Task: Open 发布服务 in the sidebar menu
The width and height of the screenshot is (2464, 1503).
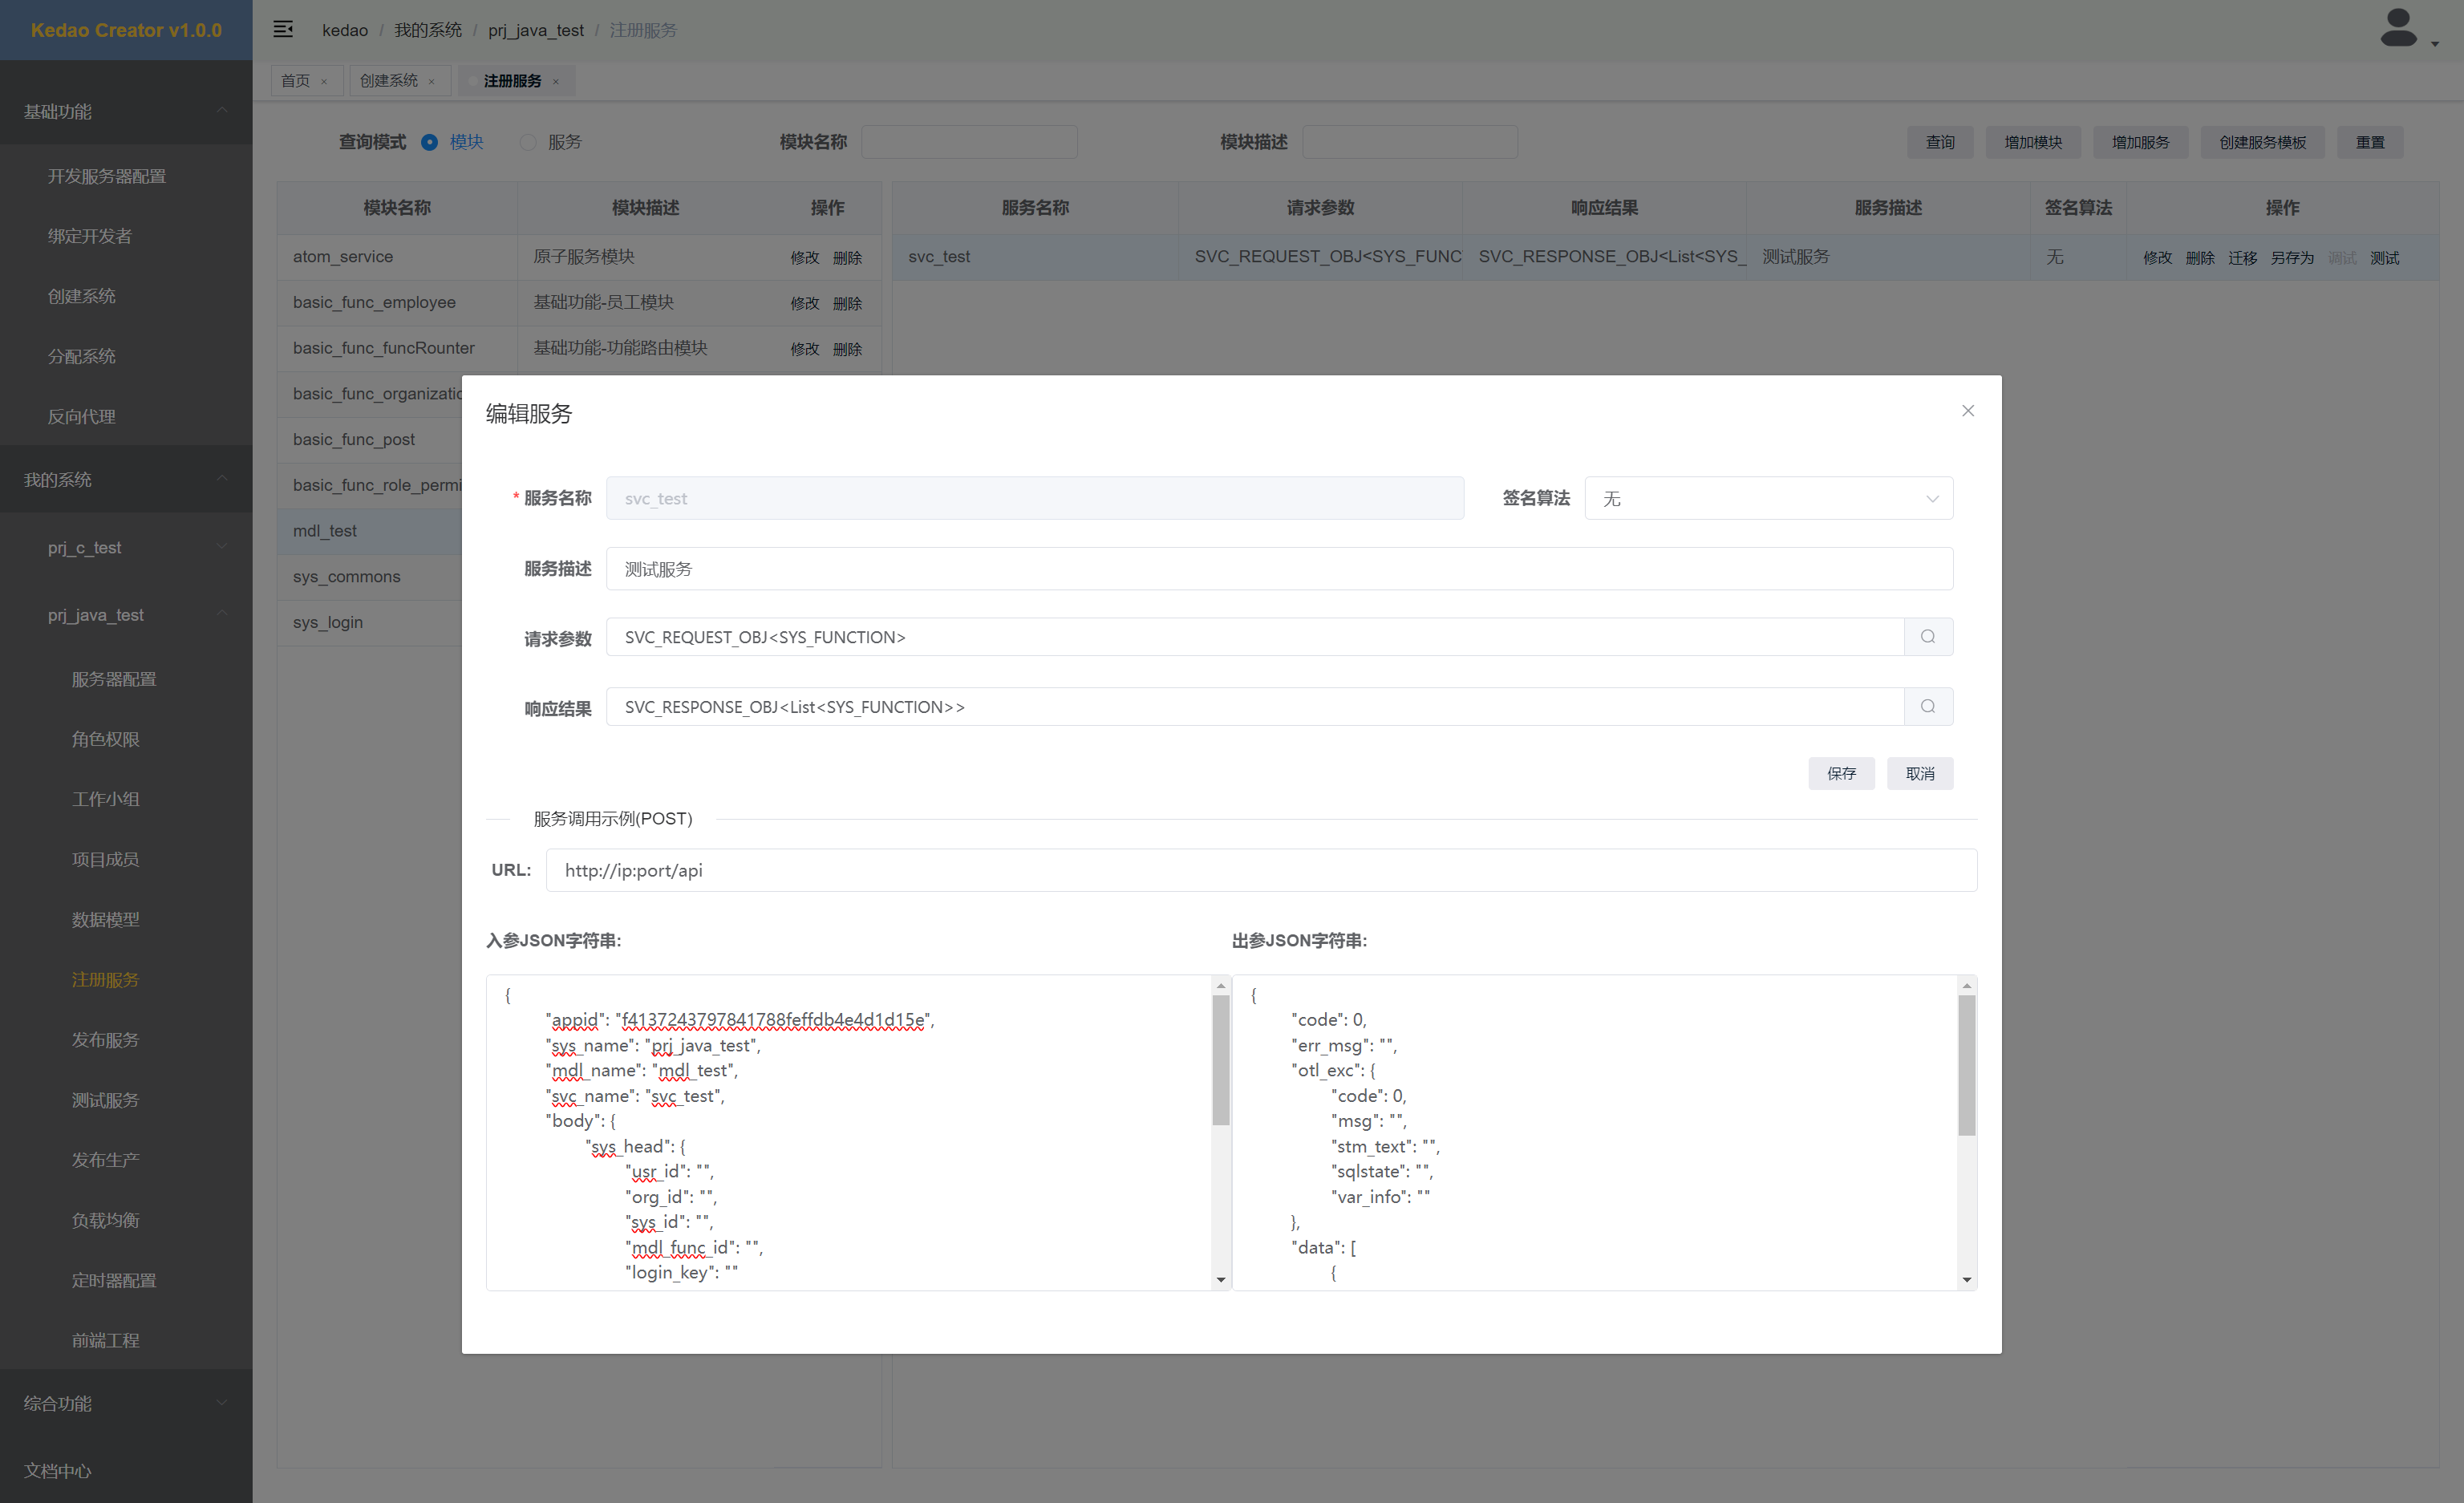Action: tap(105, 1039)
